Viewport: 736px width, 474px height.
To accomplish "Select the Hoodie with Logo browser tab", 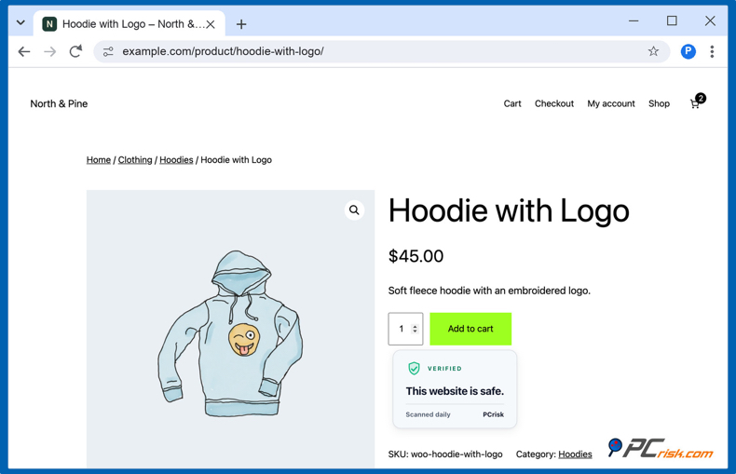I will point(129,24).
